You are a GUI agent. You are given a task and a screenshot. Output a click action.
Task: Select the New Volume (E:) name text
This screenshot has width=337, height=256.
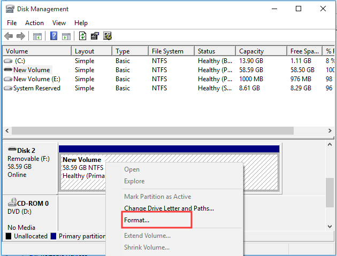pos(37,79)
